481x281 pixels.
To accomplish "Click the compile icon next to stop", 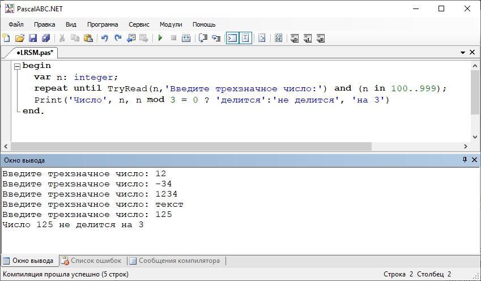I will coord(186,38).
